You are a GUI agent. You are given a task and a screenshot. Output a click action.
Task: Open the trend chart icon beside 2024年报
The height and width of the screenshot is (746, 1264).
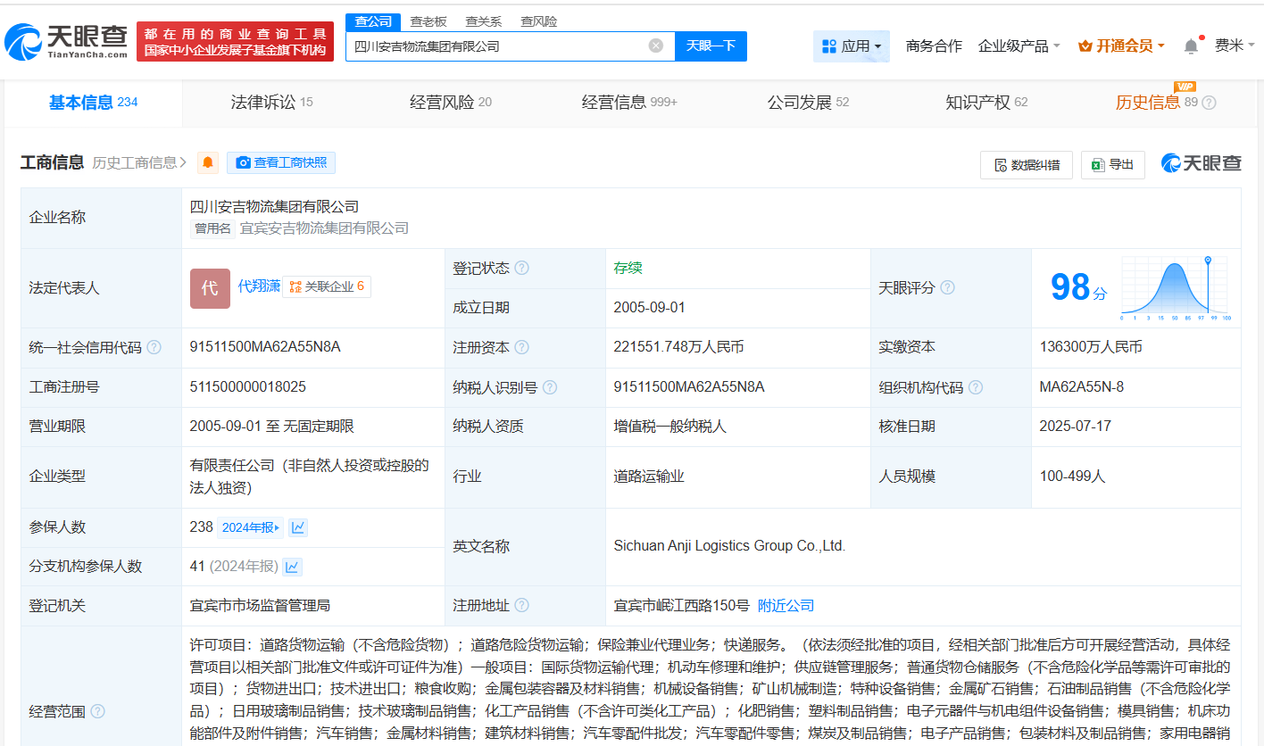(298, 527)
